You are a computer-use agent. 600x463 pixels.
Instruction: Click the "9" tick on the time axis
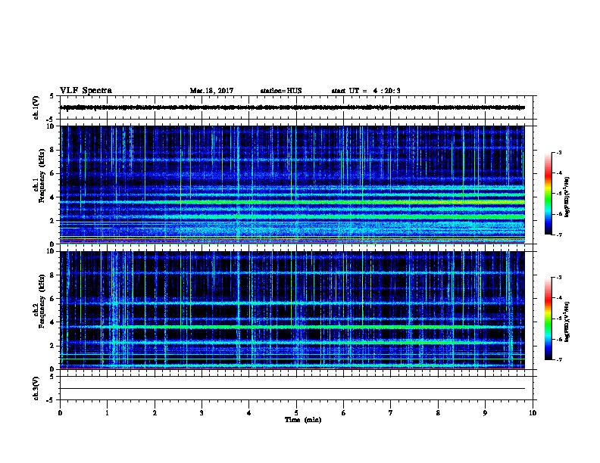(485, 412)
